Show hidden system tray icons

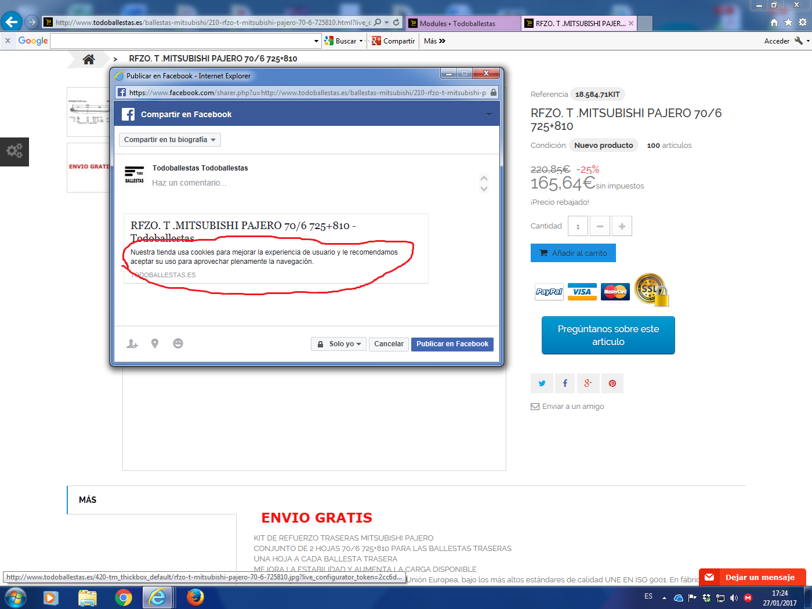tap(664, 599)
